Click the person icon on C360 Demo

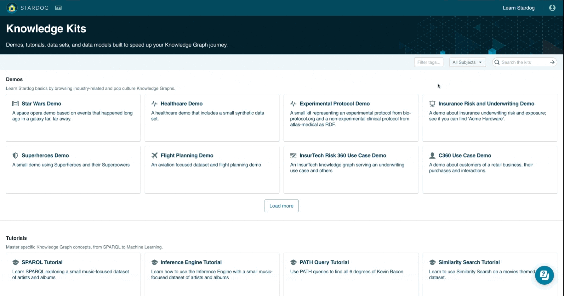pos(432,155)
